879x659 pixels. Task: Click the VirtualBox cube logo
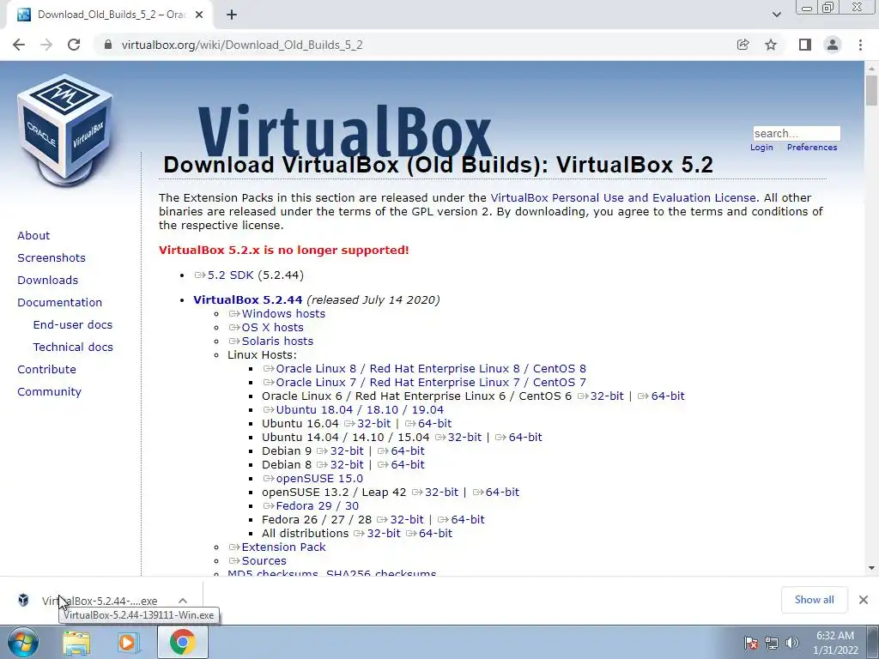pos(65,129)
